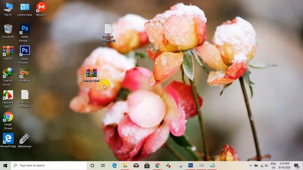The image size is (303, 170).
Task: Select the blue-bordered Adobe Photoshop shortcut
Action: point(25,55)
